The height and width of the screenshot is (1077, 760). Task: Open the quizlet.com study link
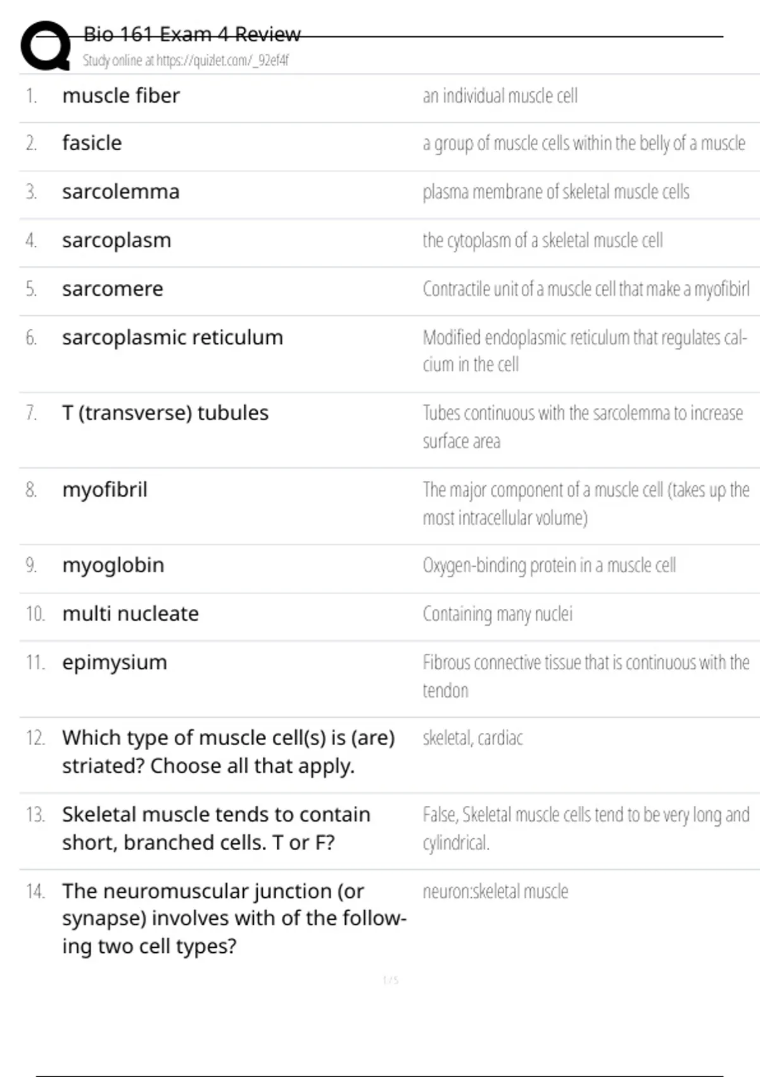pyautogui.click(x=186, y=60)
